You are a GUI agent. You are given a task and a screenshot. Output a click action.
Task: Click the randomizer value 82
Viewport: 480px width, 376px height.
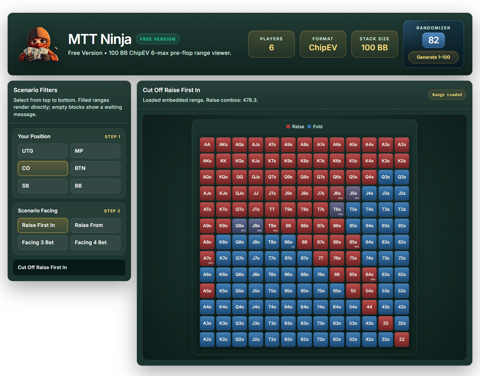coord(433,40)
